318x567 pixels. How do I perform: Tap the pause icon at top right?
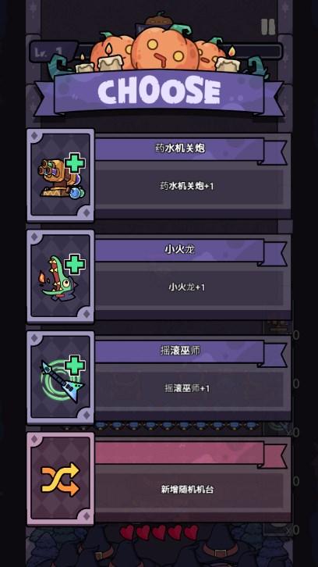(268, 27)
